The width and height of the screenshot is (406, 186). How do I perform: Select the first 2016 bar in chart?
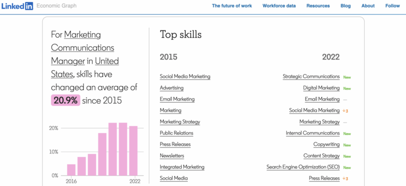71,169
